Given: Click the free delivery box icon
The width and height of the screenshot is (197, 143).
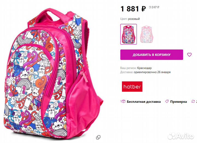Looking at the screenshot, I should (x=123, y=101).
